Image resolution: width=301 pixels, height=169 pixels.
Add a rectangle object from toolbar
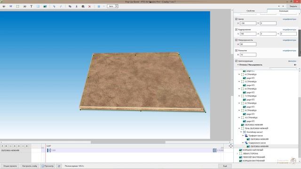(38, 6)
